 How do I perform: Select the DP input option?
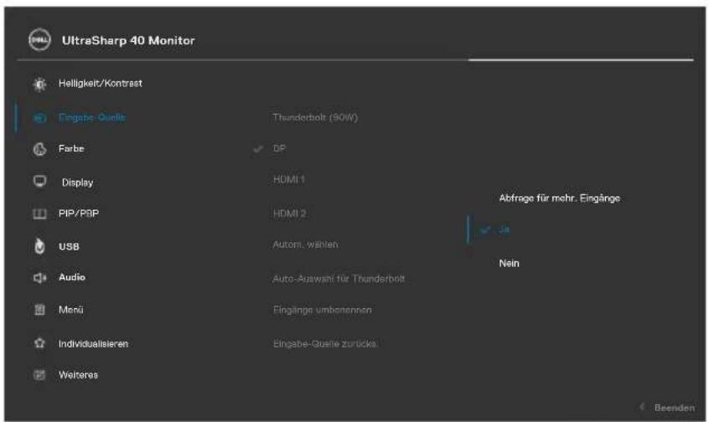(x=279, y=148)
